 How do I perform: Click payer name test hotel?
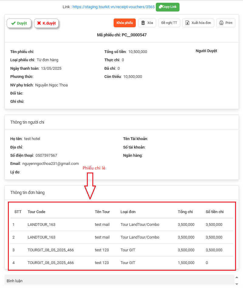pos(32,139)
